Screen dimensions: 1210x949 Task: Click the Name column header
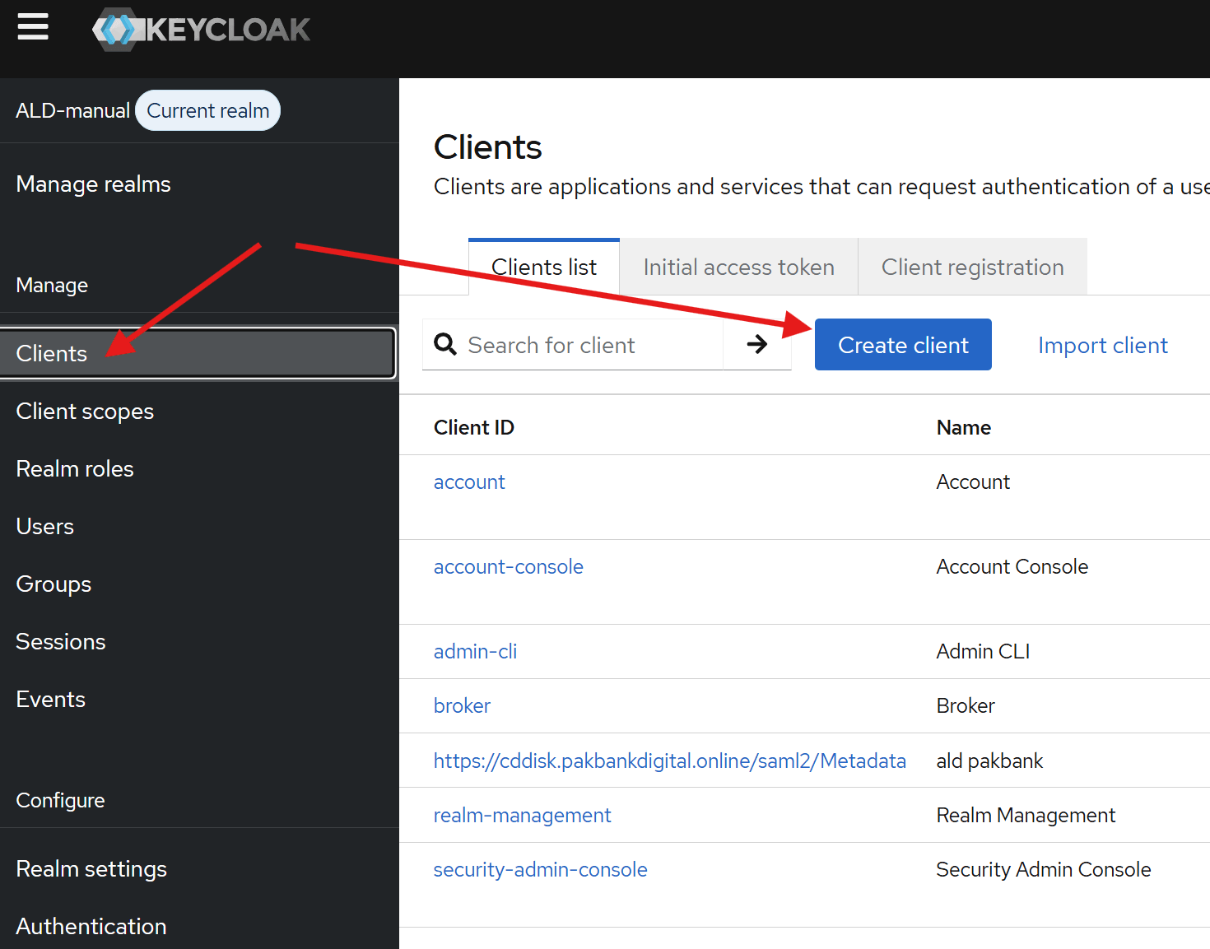point(963,427)
